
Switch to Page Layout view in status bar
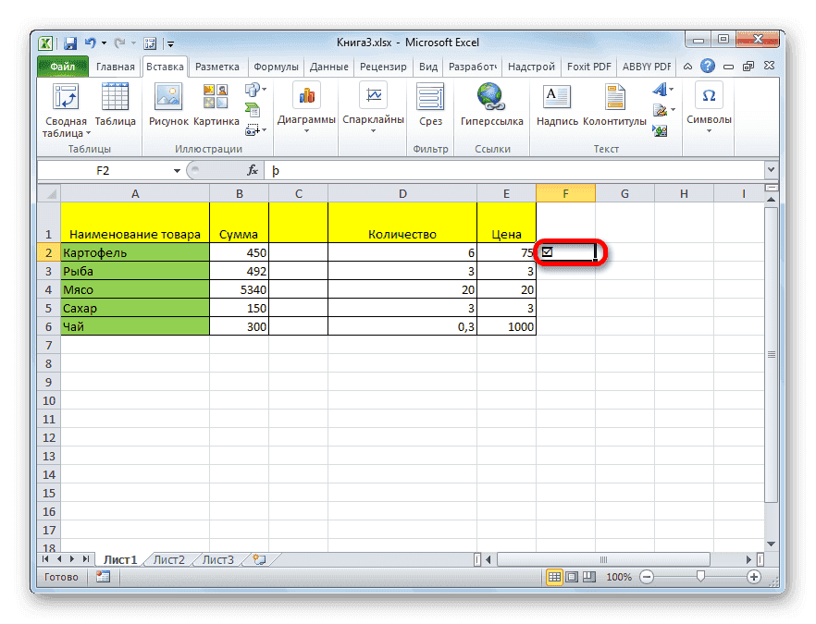(571, 576)
